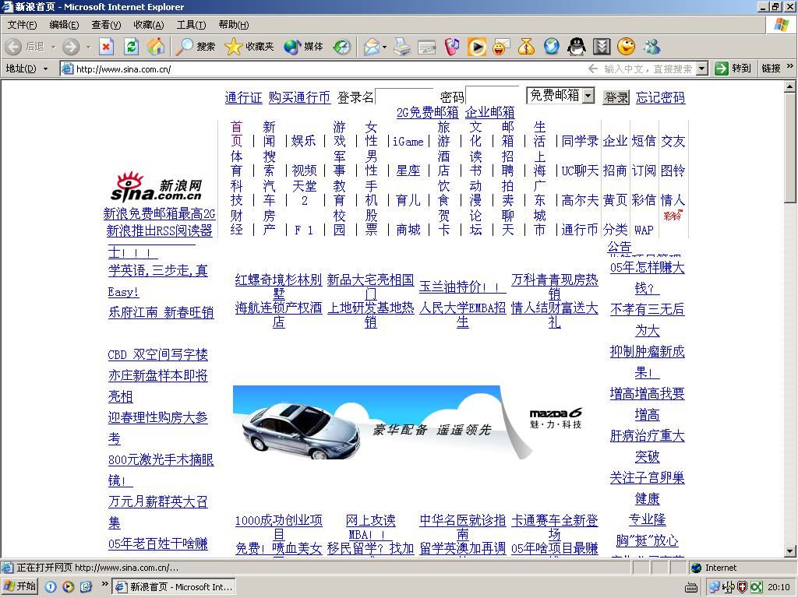Click the Sina logo image
This screenshot has height=598, width=798.
pyautogui.click(x=157, y=187)
